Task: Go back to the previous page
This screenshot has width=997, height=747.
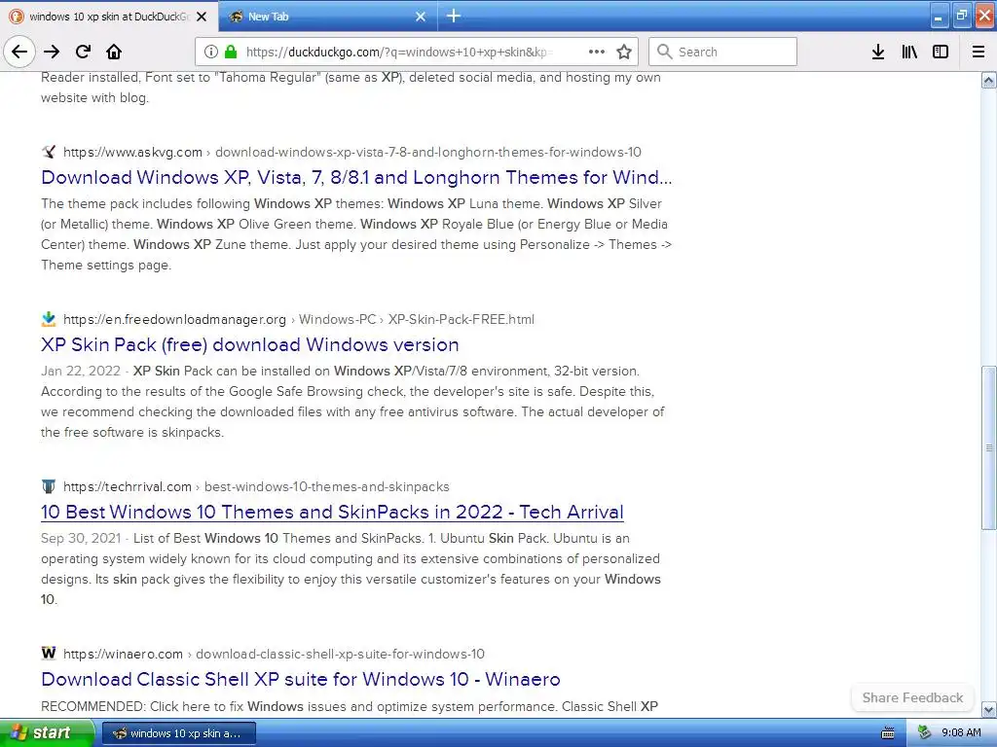Action: point(19,52)
